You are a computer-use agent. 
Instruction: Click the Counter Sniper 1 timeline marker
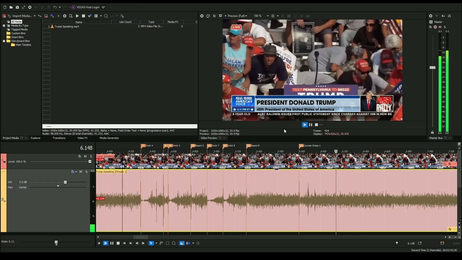coord(301,146)
